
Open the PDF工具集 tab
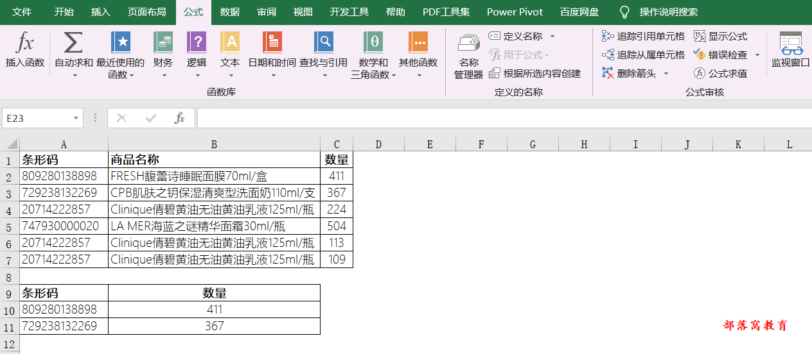click(x=446, y=12)
